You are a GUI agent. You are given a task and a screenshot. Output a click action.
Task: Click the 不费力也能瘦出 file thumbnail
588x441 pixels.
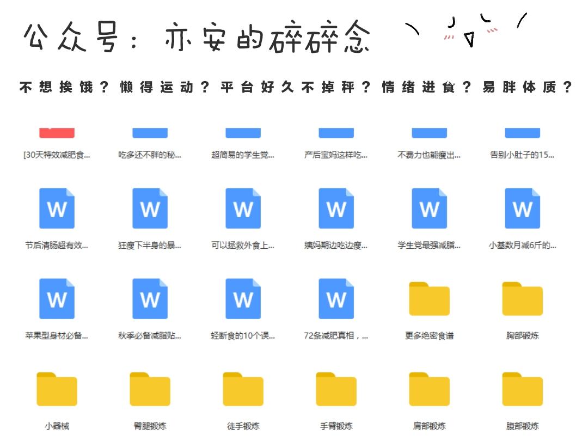coord(429,132)
